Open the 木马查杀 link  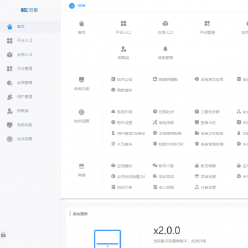[x=121, y=144]
